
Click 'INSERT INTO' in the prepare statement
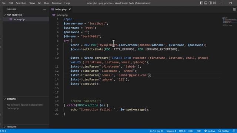tap(121, 58)
